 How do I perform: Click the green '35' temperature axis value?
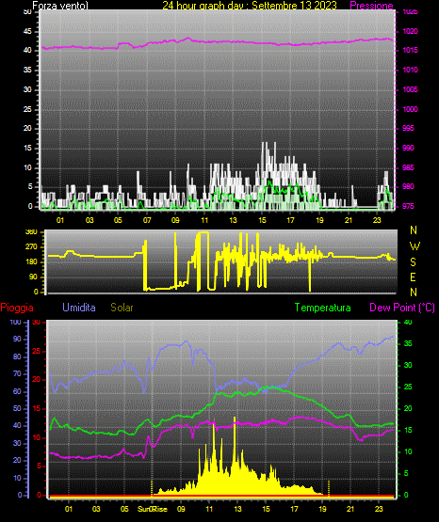pyautogui.click(x=408, y=343)
